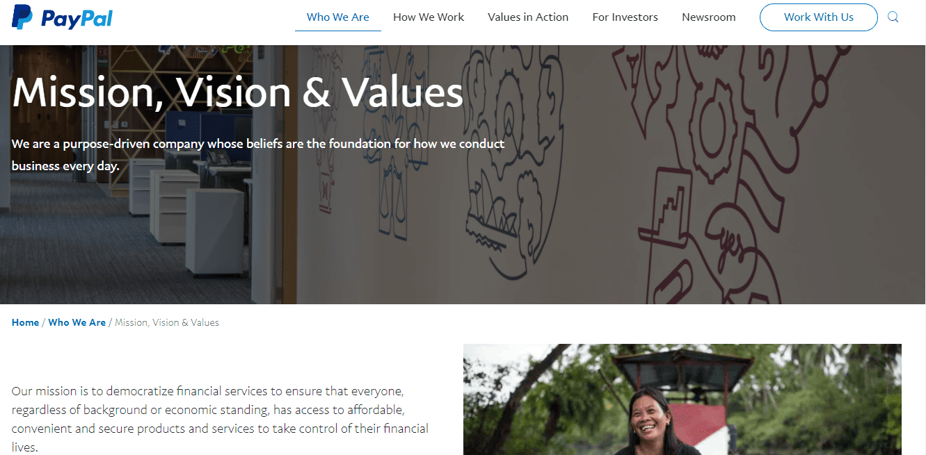This screenshot has height=455, width=926.
Task: Click the mission statement paragraph
Action: 220,419
